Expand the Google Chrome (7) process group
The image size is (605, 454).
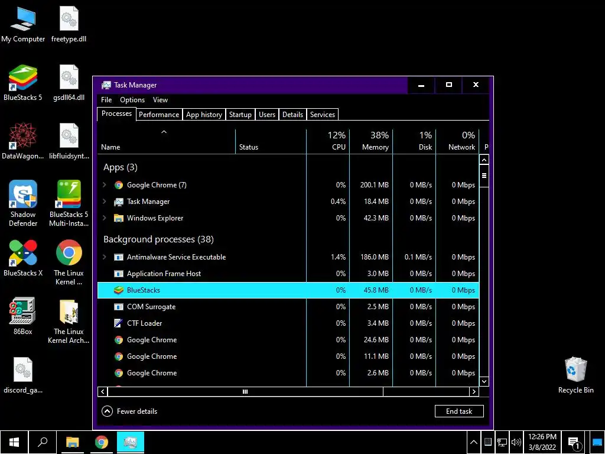click(x=105, y=185)
